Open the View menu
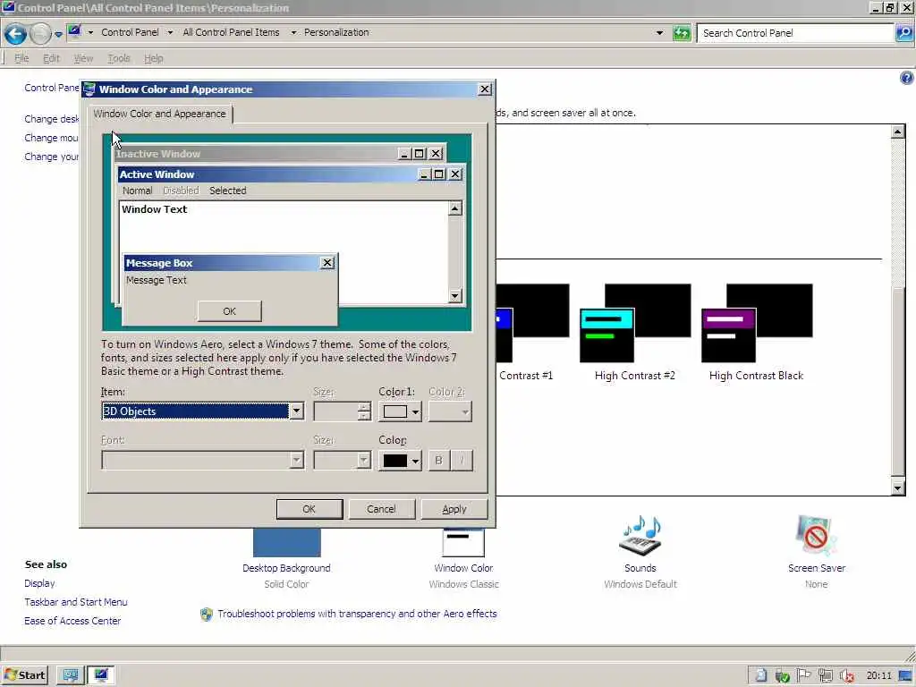916x687 pixels. pos(83,58)
